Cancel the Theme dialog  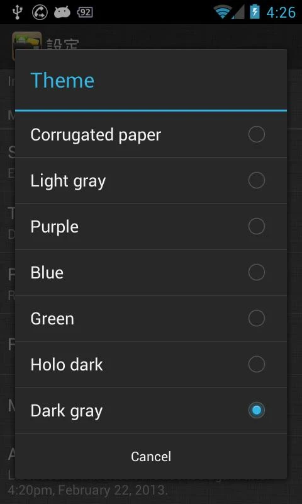coord(151,456)
